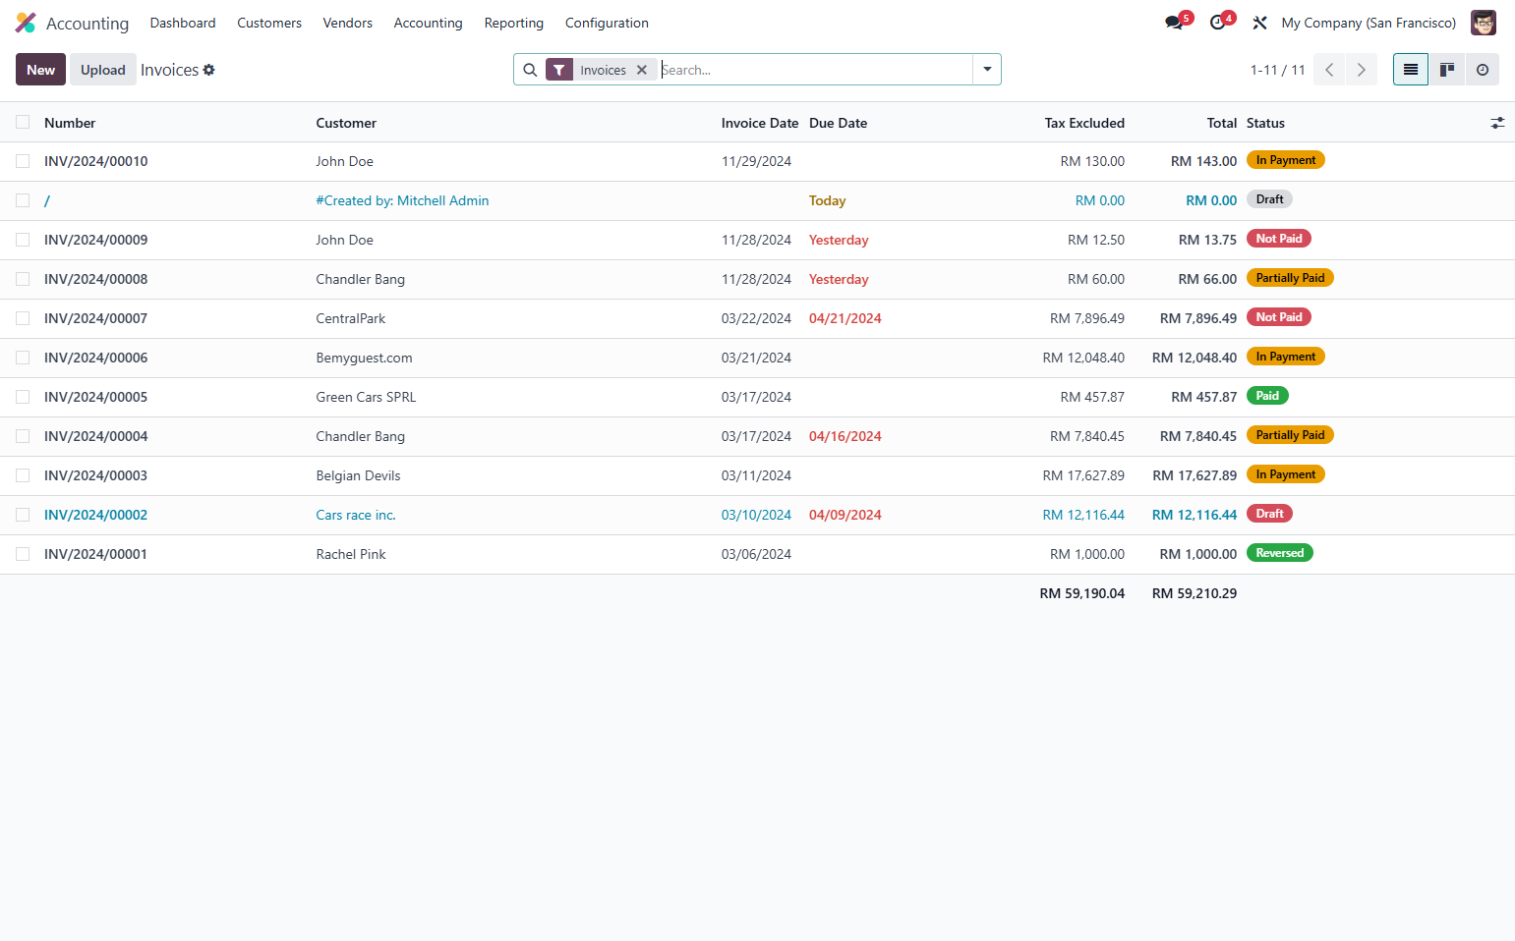This screenshot has height=941, width=1515.
Task: Select all invoices header checkbox
Action: 23,122
